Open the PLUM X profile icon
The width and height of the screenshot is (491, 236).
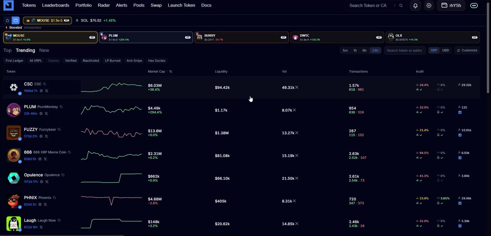tap(47, 113)
